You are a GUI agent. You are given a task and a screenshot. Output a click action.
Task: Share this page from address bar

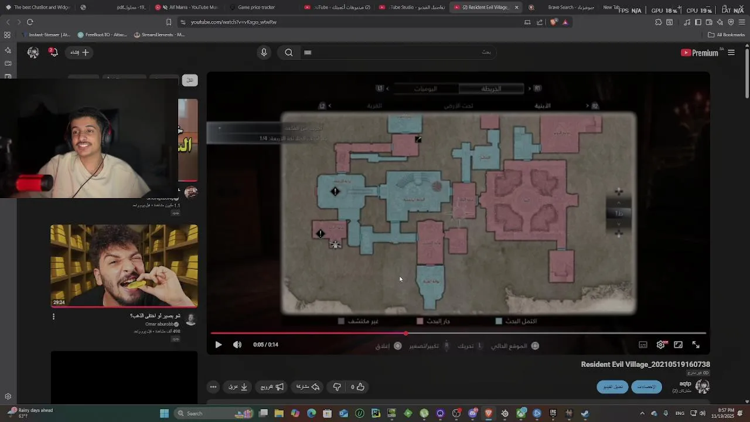coord(540,22)
